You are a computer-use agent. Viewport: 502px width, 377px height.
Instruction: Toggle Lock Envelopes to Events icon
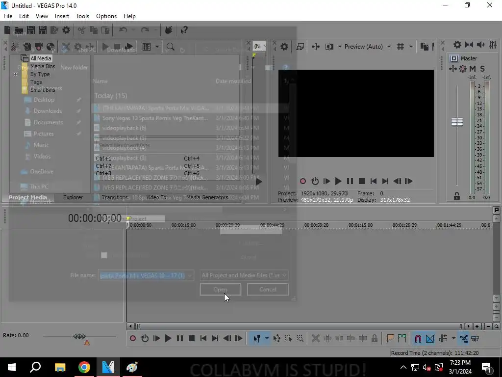coord(464,339)
